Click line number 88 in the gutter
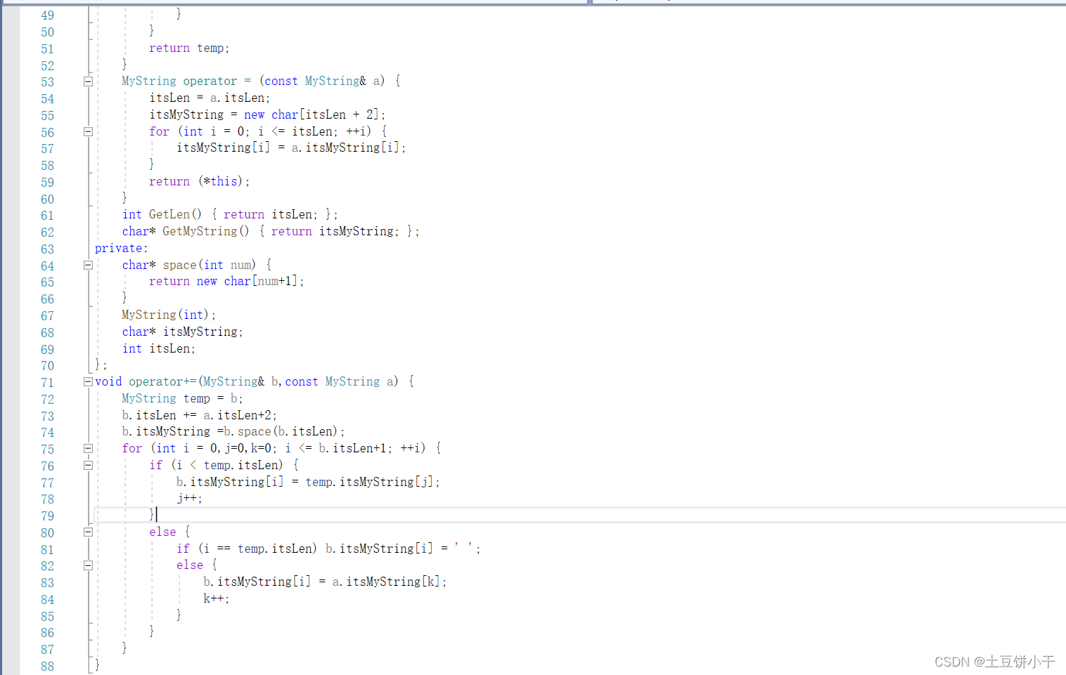Image resolution: width=1066 pixels, height=675 pixels. tap(47, 667)
